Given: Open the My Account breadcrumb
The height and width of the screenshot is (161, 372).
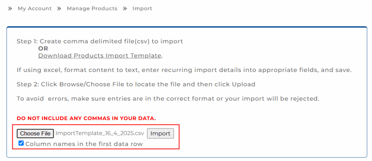Looking at the screenshot, I should pos(35,8).
